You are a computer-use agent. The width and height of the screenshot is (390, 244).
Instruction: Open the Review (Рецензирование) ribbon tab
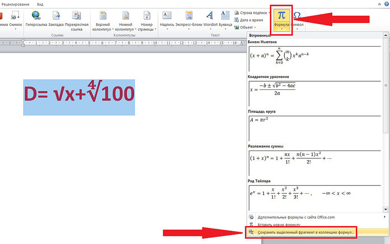15,4
